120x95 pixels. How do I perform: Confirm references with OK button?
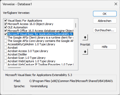(x=105, y=14)
